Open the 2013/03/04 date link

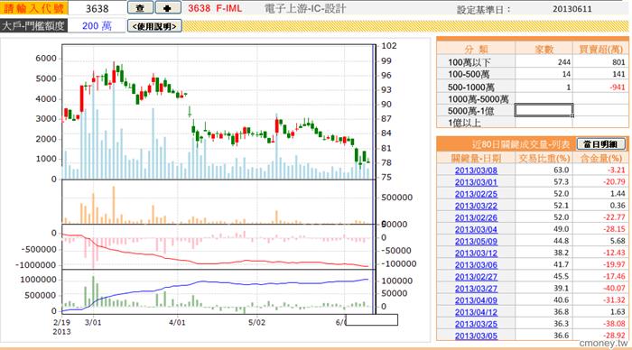[476, 229]
